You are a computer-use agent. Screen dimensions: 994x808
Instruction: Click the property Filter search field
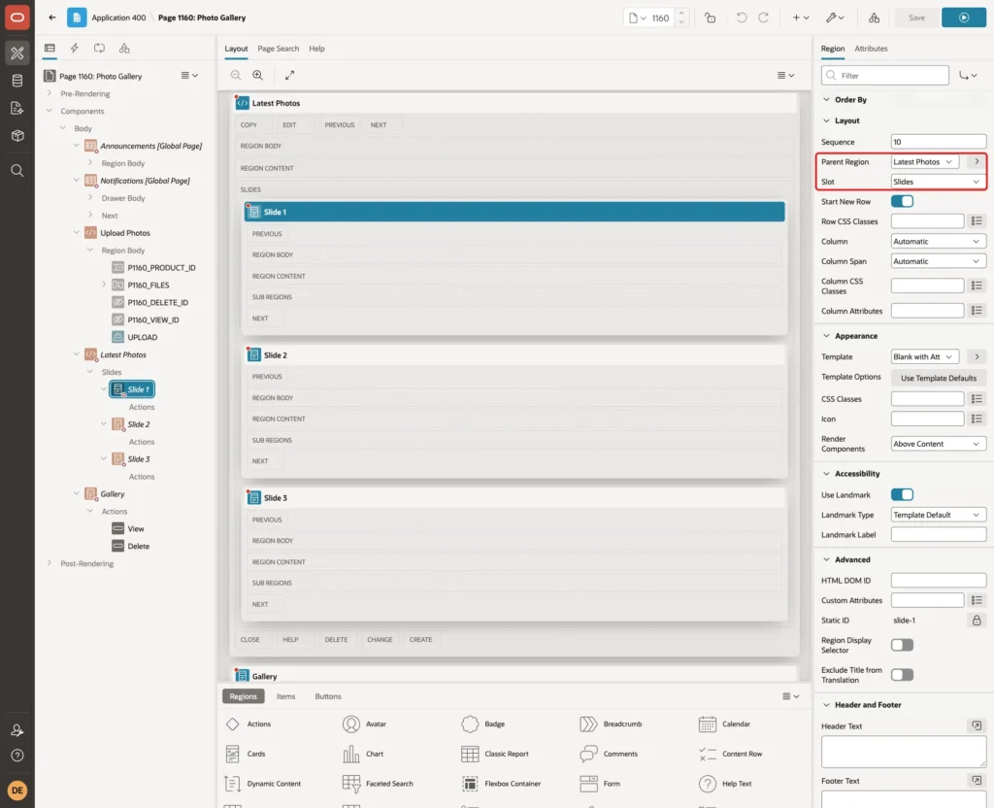click(885, 76)
